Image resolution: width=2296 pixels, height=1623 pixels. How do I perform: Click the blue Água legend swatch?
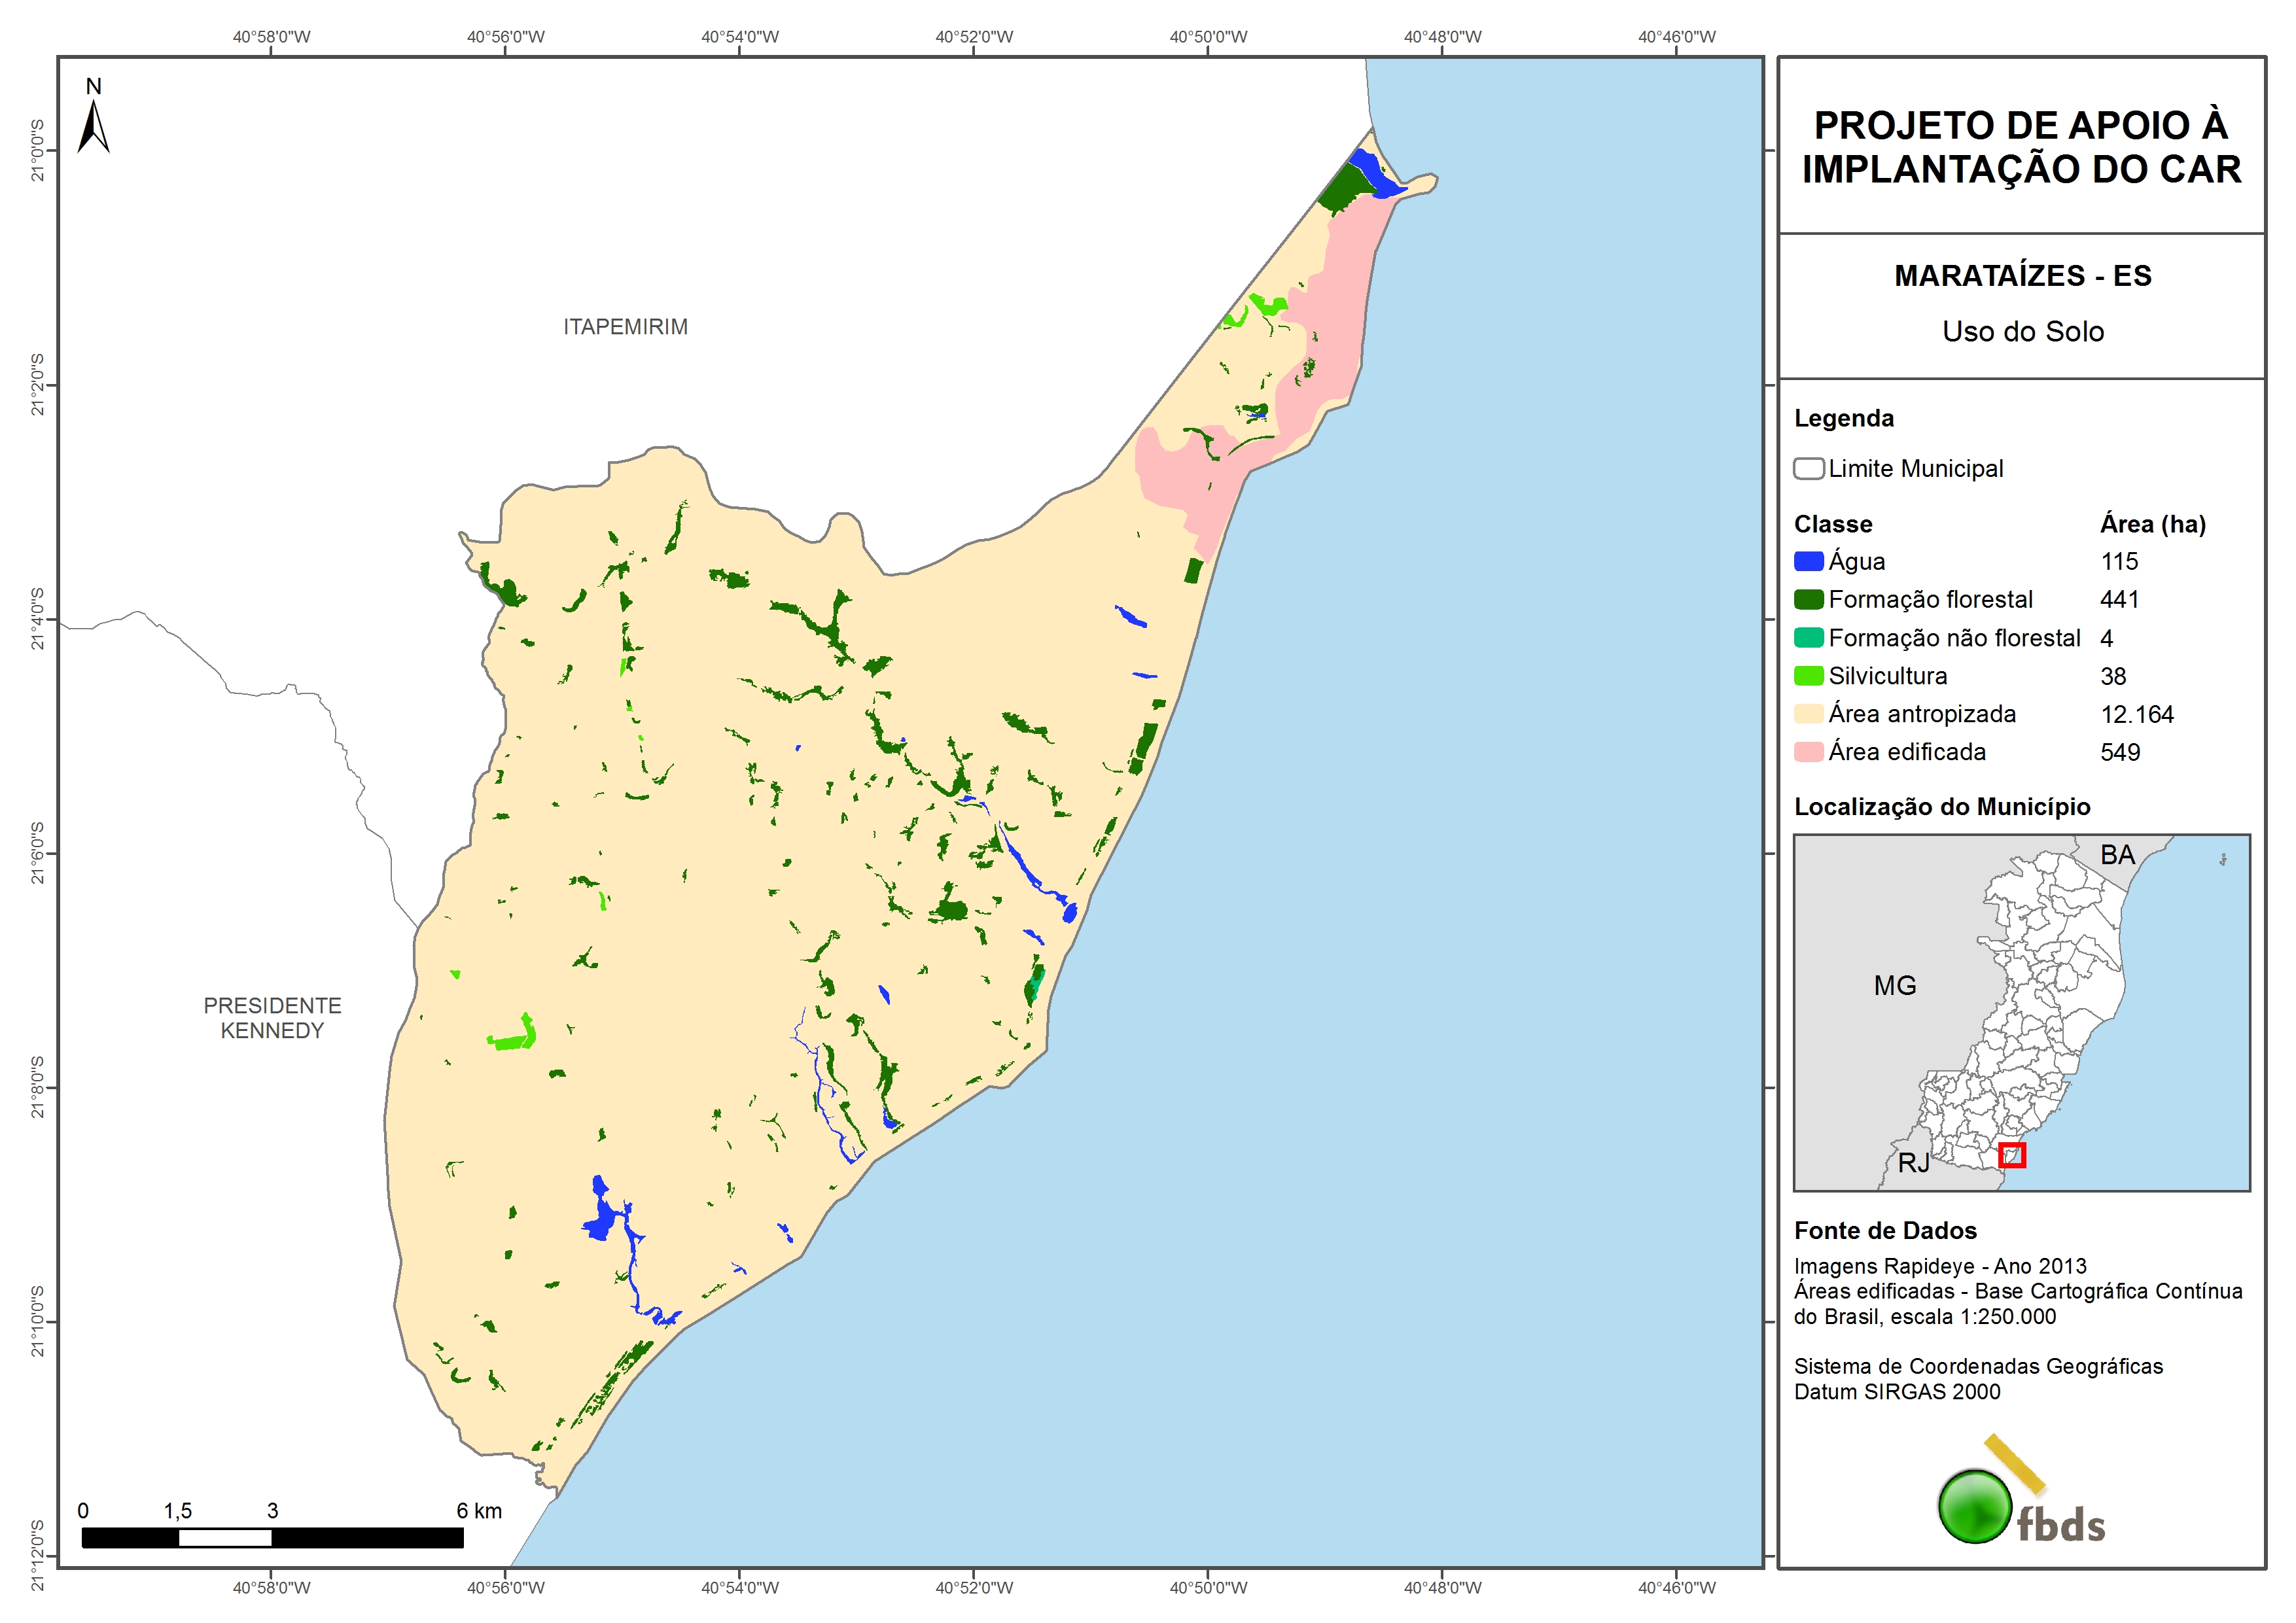point(1808,562)
